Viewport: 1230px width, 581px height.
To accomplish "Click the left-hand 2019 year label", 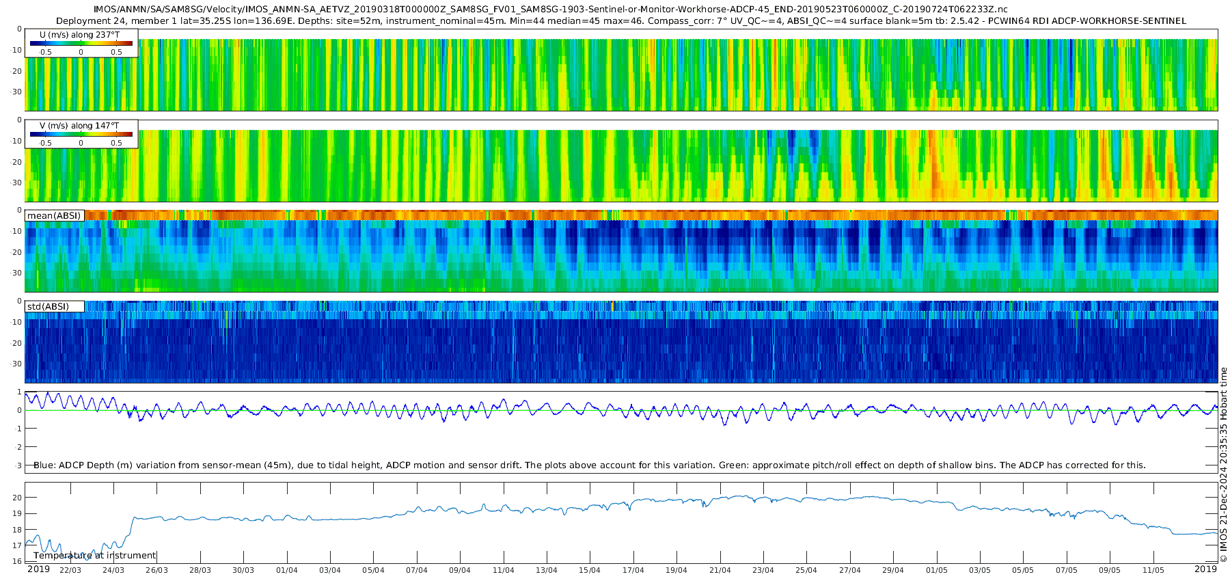I will [38, 569].
